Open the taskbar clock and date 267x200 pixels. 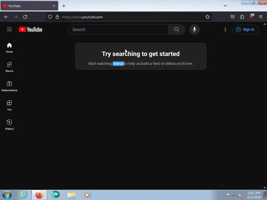(x=254, y=195)
